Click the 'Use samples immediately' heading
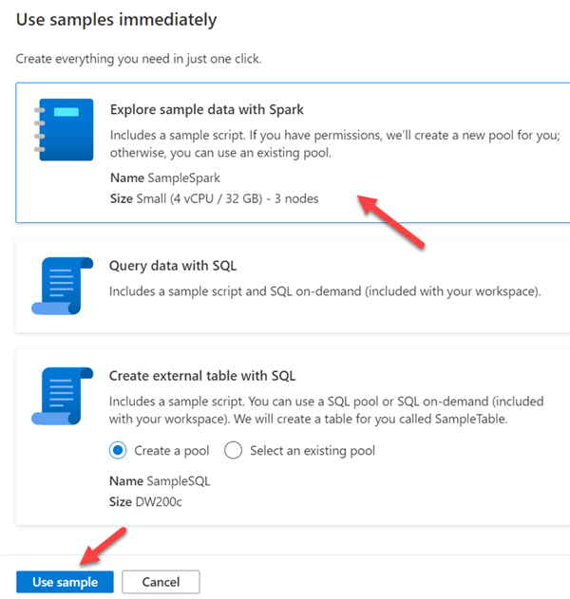570x599 pixels. click(117, 20)
